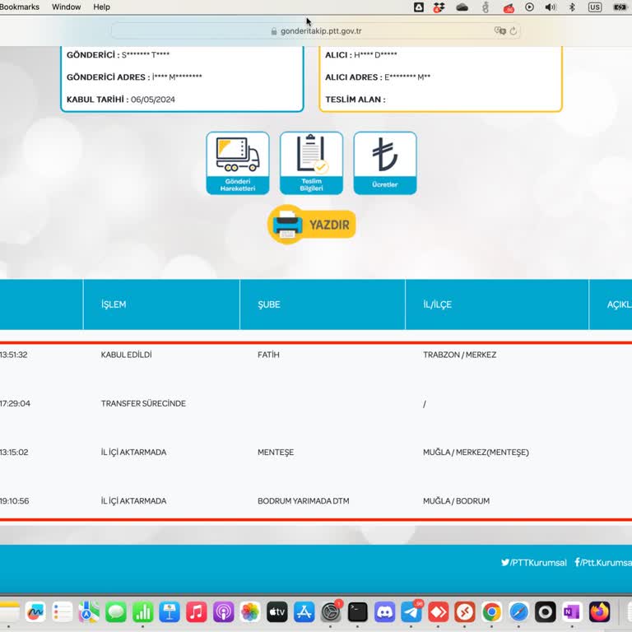Select the TRABZON / MERKEZ cell
Viewport: 632px width, 632px height.
(x=459, y=355)
